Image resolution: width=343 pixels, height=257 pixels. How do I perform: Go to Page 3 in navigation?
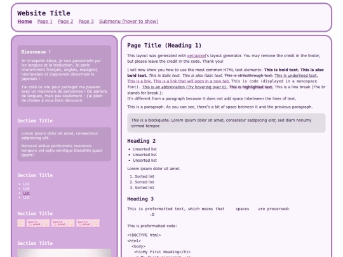[86, 22]
